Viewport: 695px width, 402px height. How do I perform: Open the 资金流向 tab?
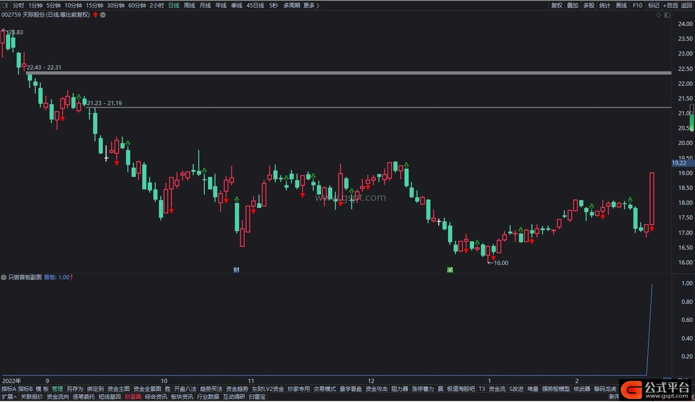tap(58, 397)
